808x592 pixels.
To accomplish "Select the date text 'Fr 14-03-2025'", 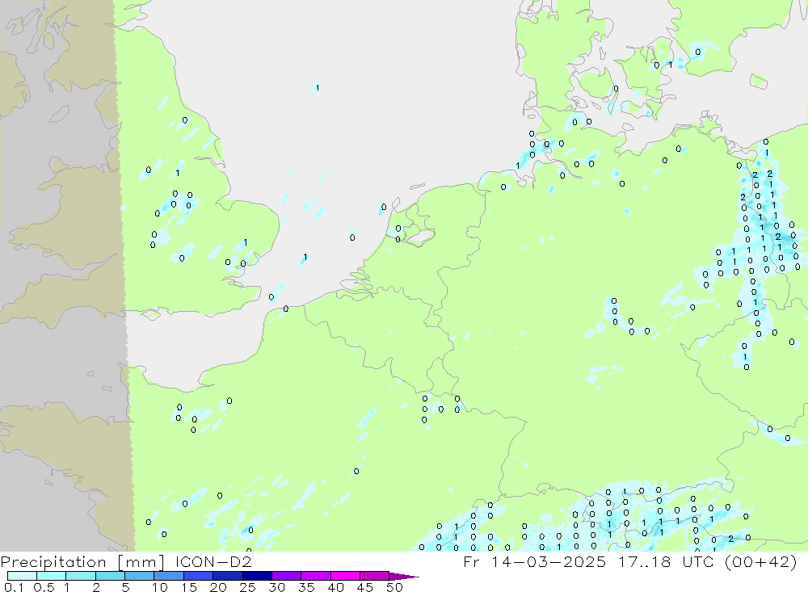I will point(534,561).
